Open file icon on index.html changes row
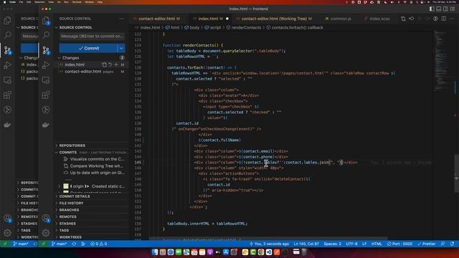The image size is (459, 258). [104, 64]
